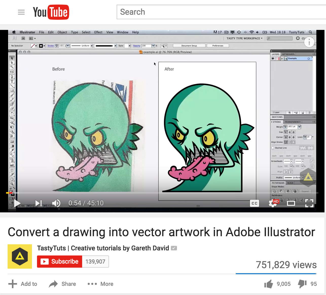Viewport: 326px width, 295px height.
Task: Select the Magic Wand tool
Action: [x=12, y=67]
